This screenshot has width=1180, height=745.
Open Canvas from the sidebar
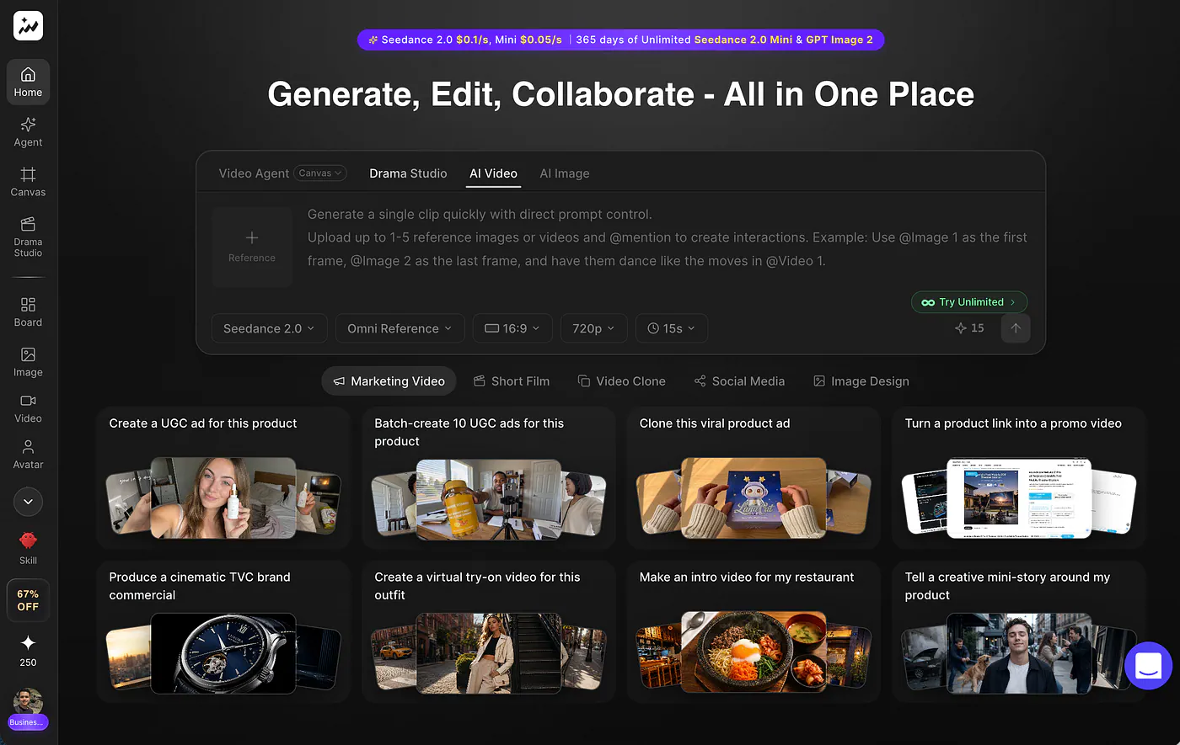(28, 181)
